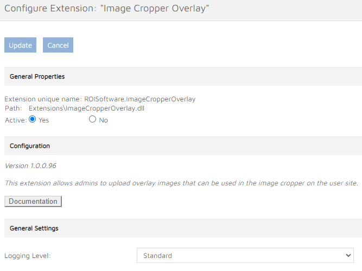Click the Configure Extension page title

[106, 9]
